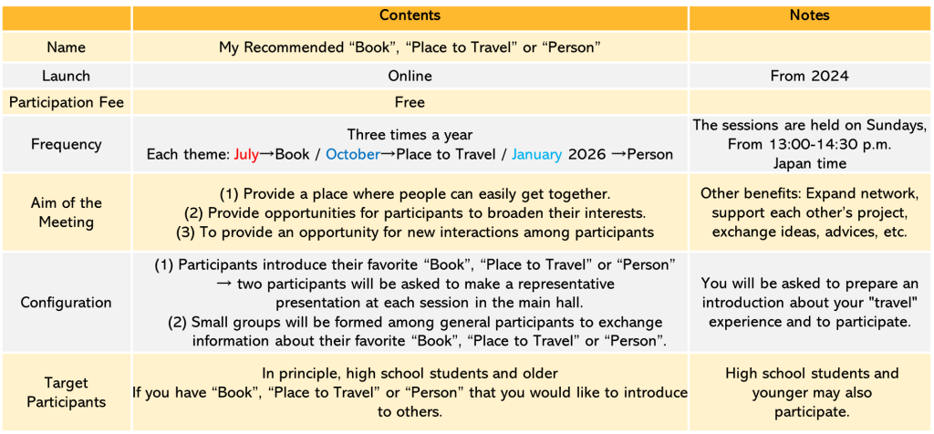The width and height of the screenshot is (934, 434).
Task: Click the Contents column header
Action: click(410, 16)
